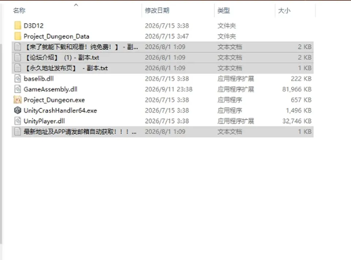Click the 2026/7/15 3:47 date of Project_Dungeon_Data
351x260 pixels.
click(x=167, y=36)
